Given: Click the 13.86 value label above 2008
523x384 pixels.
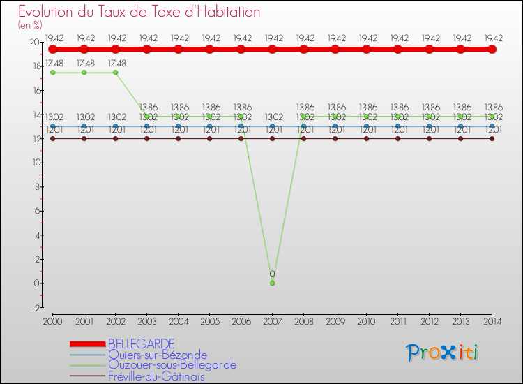Looking at the screenshot, I should (305, 108).
